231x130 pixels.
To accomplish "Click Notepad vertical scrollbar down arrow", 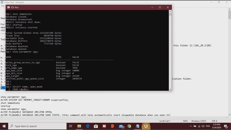I will coord(230,114).
